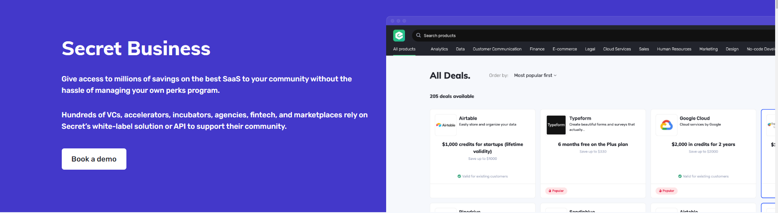
Task: Open the Typeform deal title link
Action: tap(580, 119)
